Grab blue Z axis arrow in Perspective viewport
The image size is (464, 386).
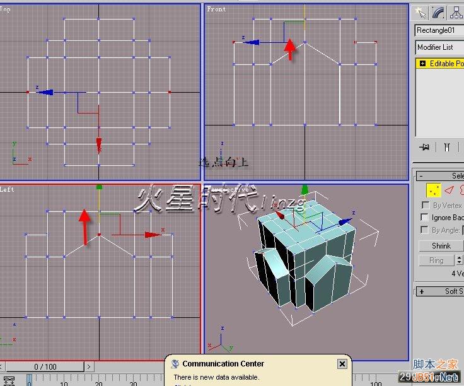tap(345, 221)
